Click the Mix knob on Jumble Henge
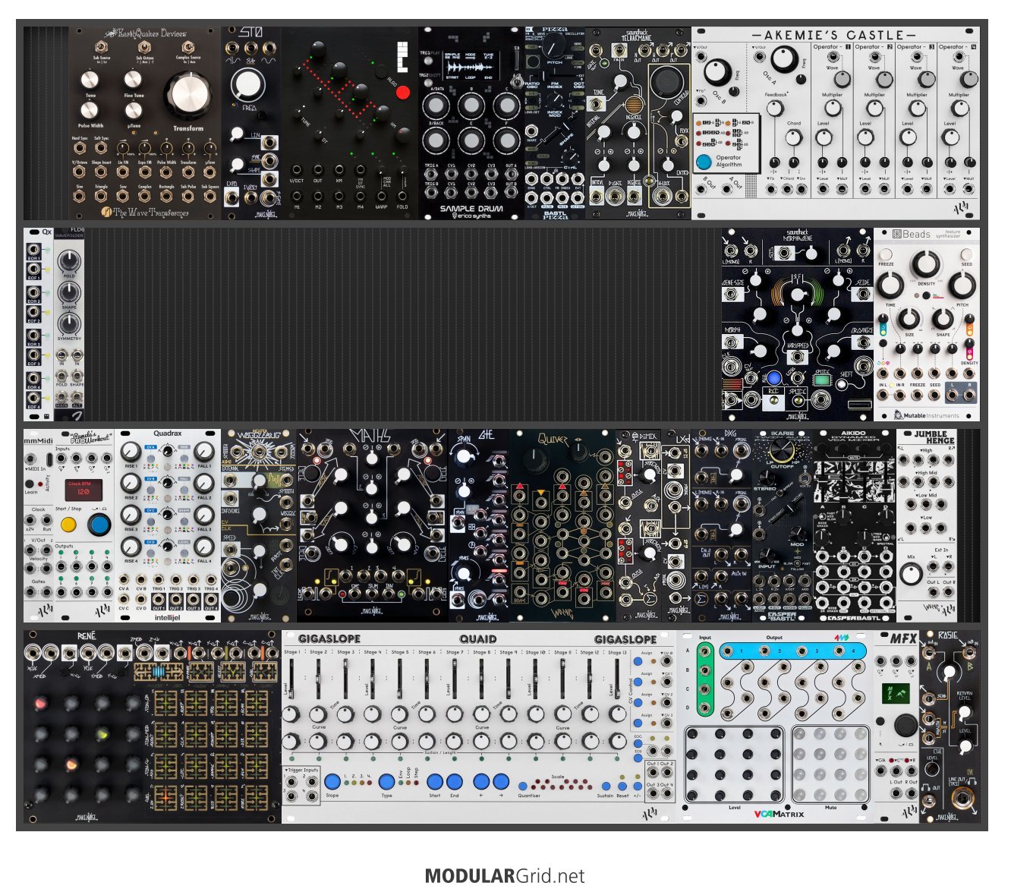 pyautogui.click(x=911, y=573)
